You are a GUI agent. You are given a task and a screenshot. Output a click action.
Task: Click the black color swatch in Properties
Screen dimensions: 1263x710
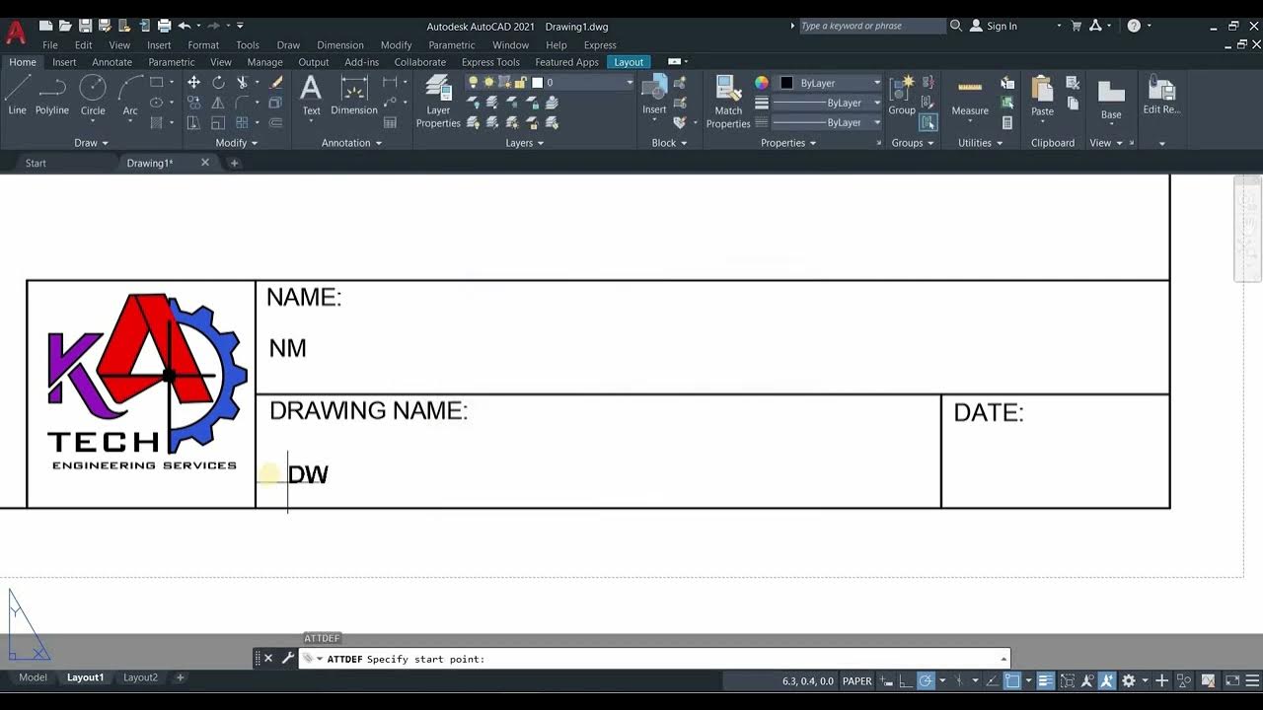coord(786,83)
